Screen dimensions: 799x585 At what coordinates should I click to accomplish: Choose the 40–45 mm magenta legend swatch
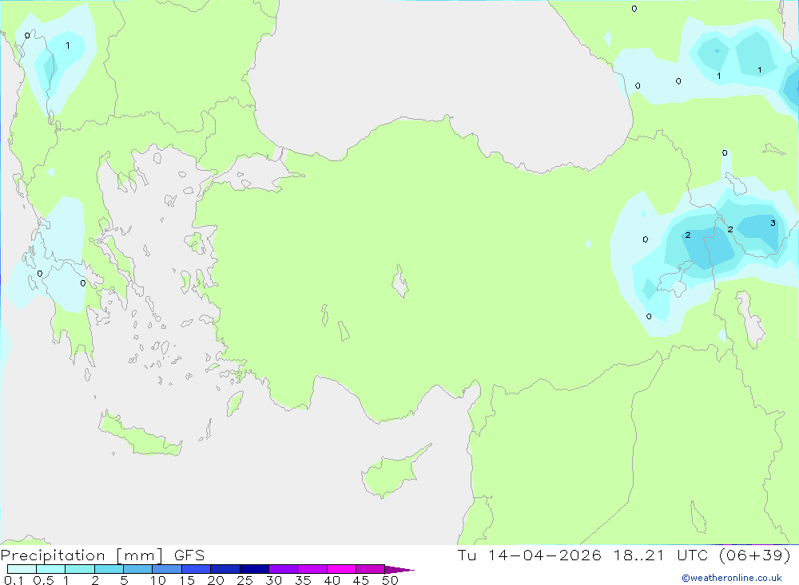coord(341,569)
